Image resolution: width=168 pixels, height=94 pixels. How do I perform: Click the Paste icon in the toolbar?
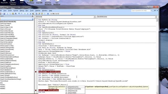[x=13, y=14]
